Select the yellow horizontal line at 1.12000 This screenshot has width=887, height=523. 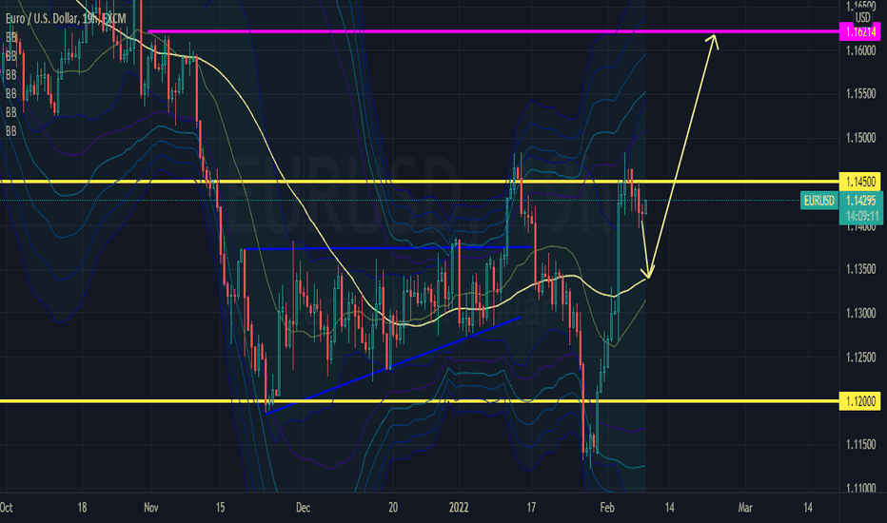[x=420, y=401]
